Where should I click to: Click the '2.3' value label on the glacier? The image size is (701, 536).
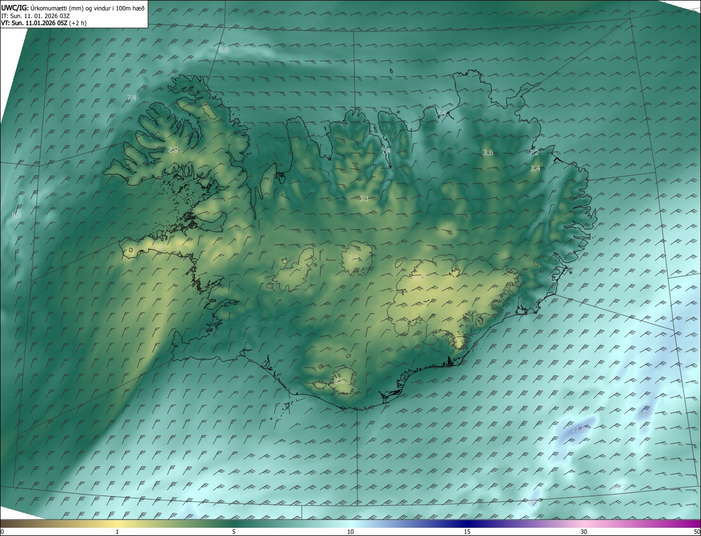click(x=353, y=258)
